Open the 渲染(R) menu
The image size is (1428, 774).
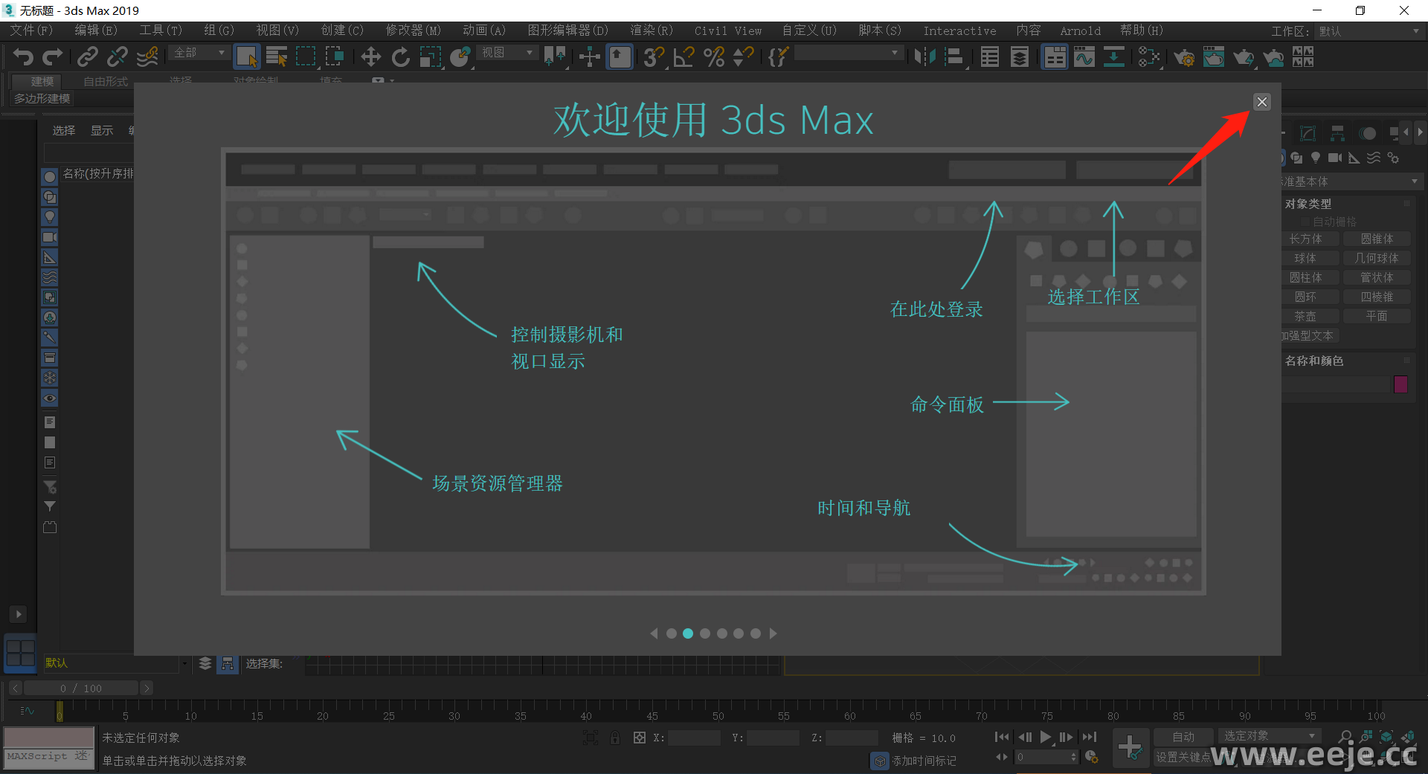point(651,30)
